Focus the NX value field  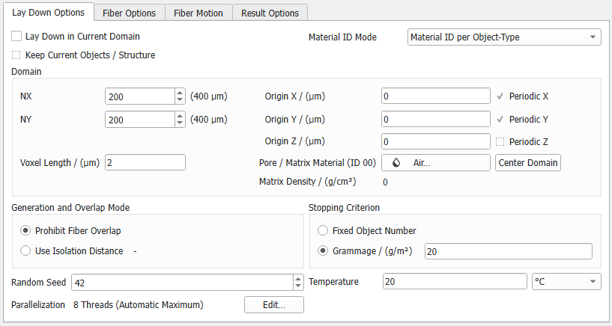140,96
